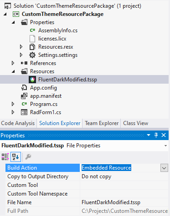Collapse the Properties folder
This screenshot has width=170, height=216.
[14, 22]
